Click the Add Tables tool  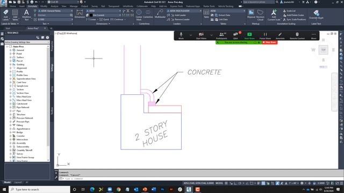click(x=15, y=15)
